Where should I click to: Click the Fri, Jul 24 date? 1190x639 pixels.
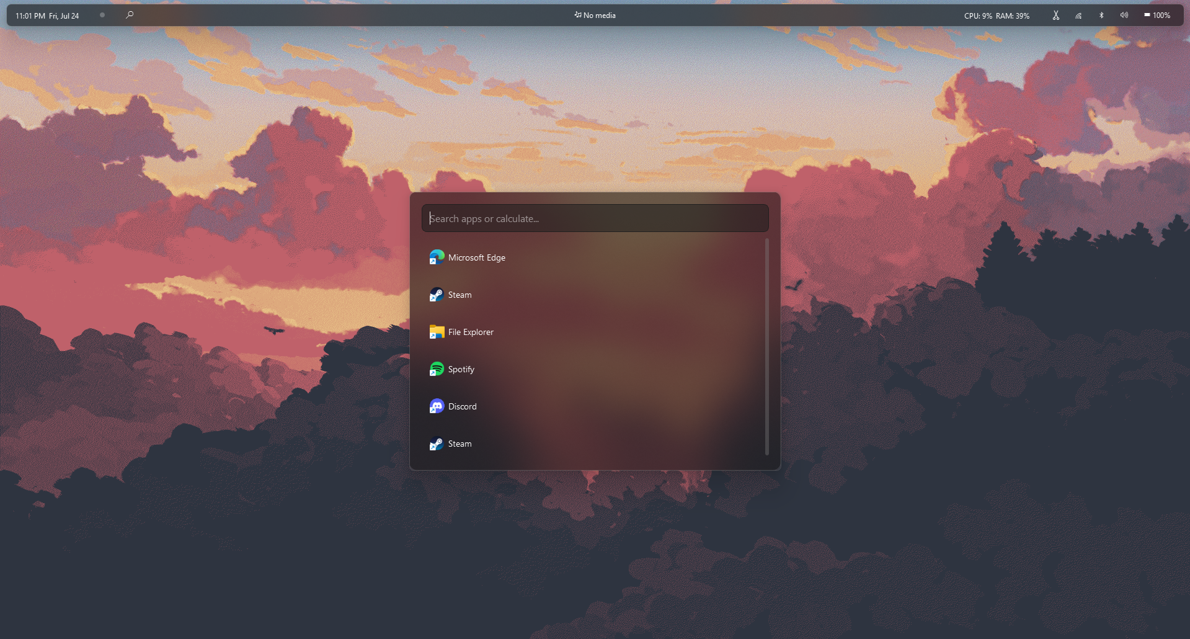click(x=64, y=16)
